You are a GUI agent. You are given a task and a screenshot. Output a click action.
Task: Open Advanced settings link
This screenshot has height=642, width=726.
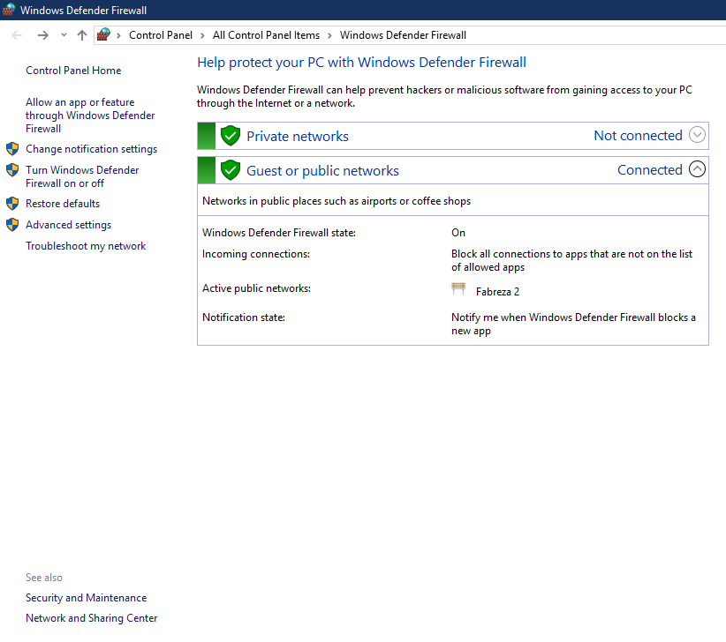click(69, 225)
